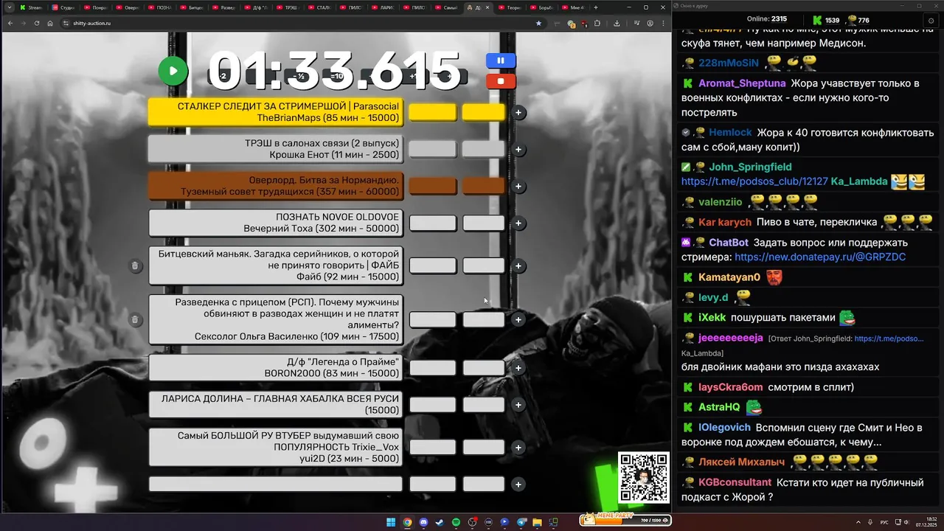Viewport: 944px width, 531px height.
Task: Switch to the Студия browser tab
Action: click(x=64, y=7)
